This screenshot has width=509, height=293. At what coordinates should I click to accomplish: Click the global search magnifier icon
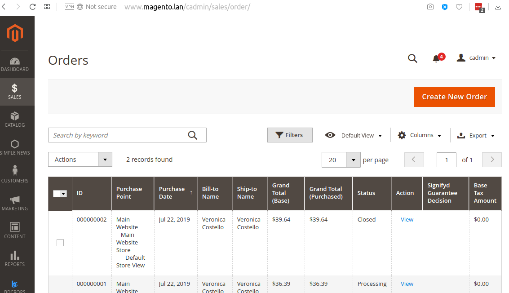click(x=412, y=58)
